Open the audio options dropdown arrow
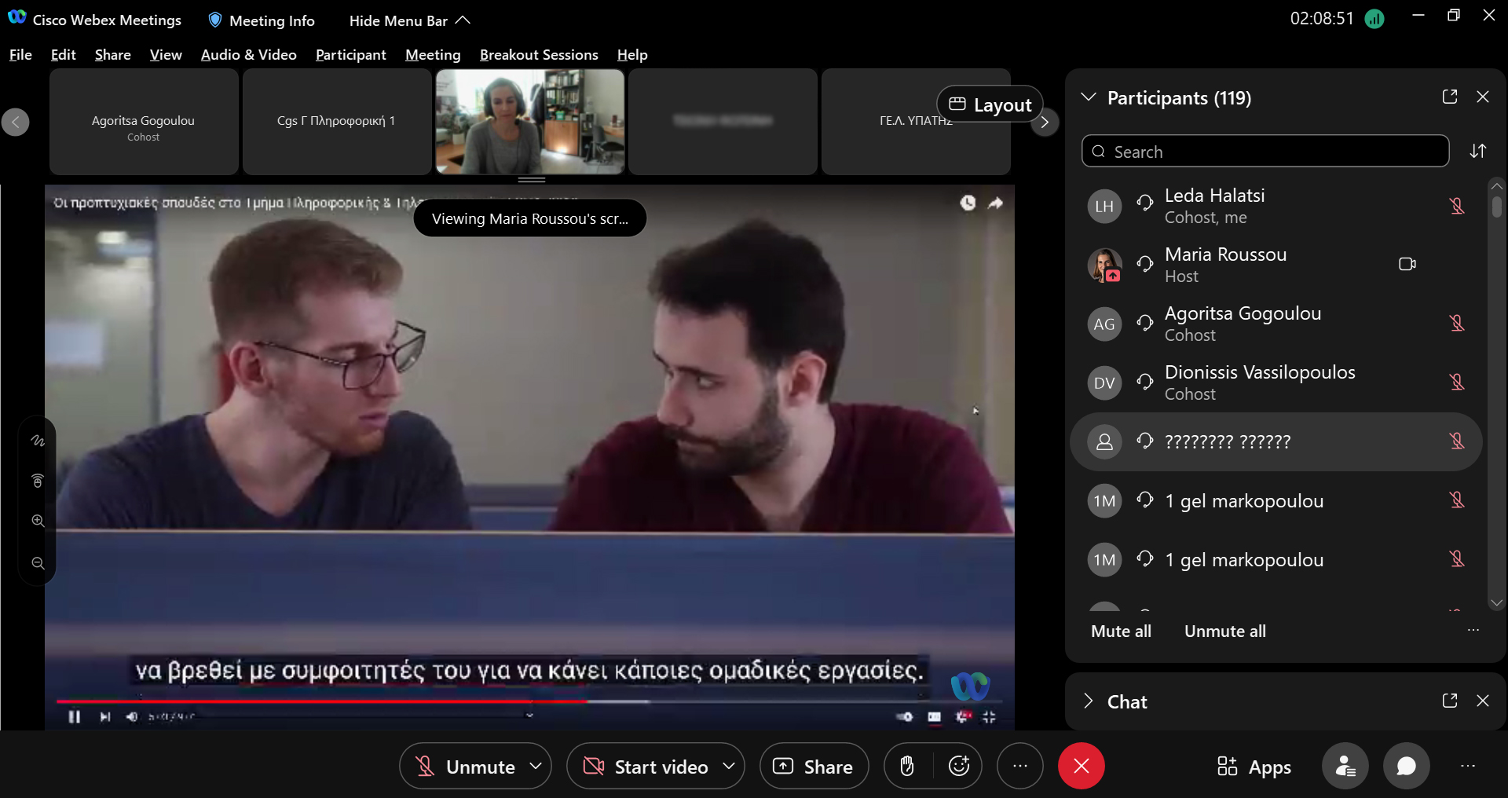This screenshot has width=1508, height=798. (x=536, y=766)
